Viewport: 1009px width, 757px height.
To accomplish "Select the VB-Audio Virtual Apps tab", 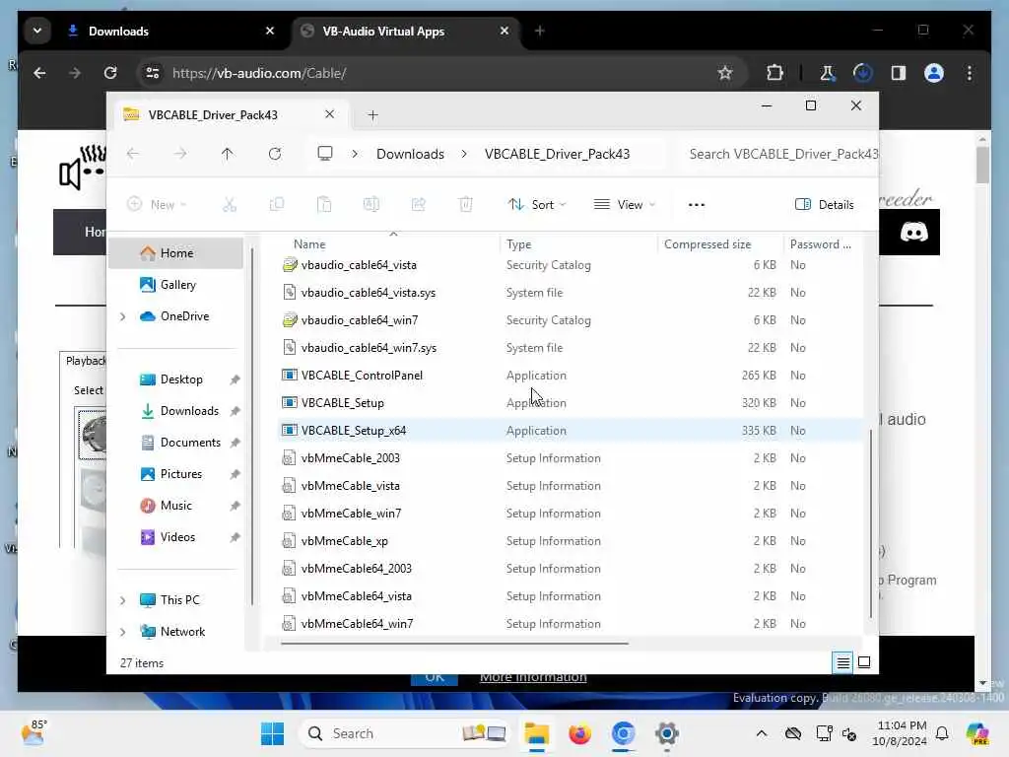I will [405, 31].
